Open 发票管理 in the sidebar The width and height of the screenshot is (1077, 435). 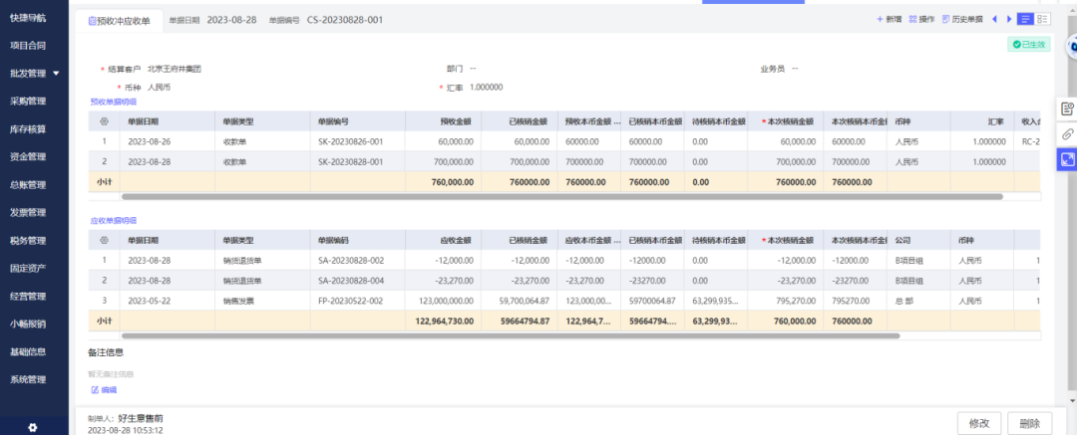(28, 213)
